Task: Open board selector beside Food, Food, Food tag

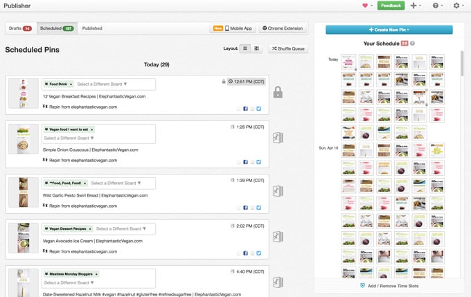Action: [116, 183]
